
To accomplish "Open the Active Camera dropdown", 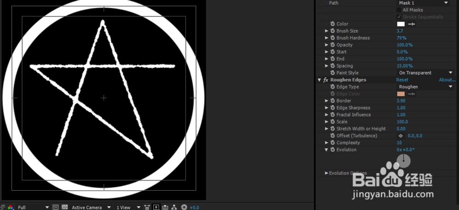I will [91, 207].
